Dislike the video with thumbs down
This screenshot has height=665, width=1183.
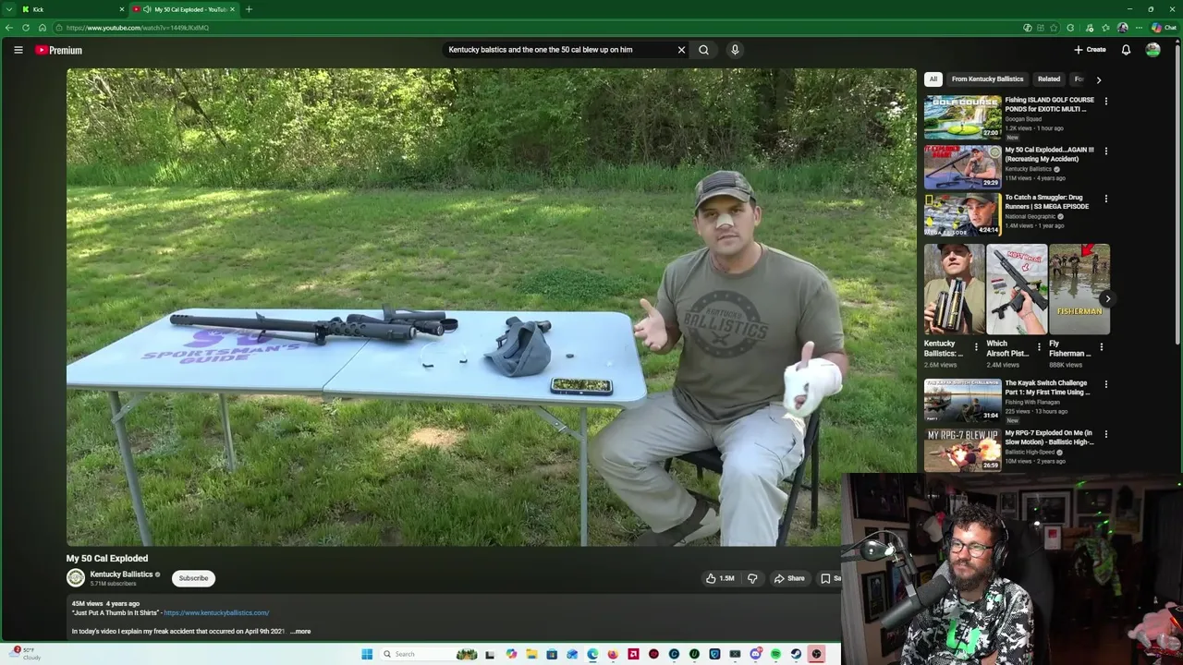click(752, 578)
